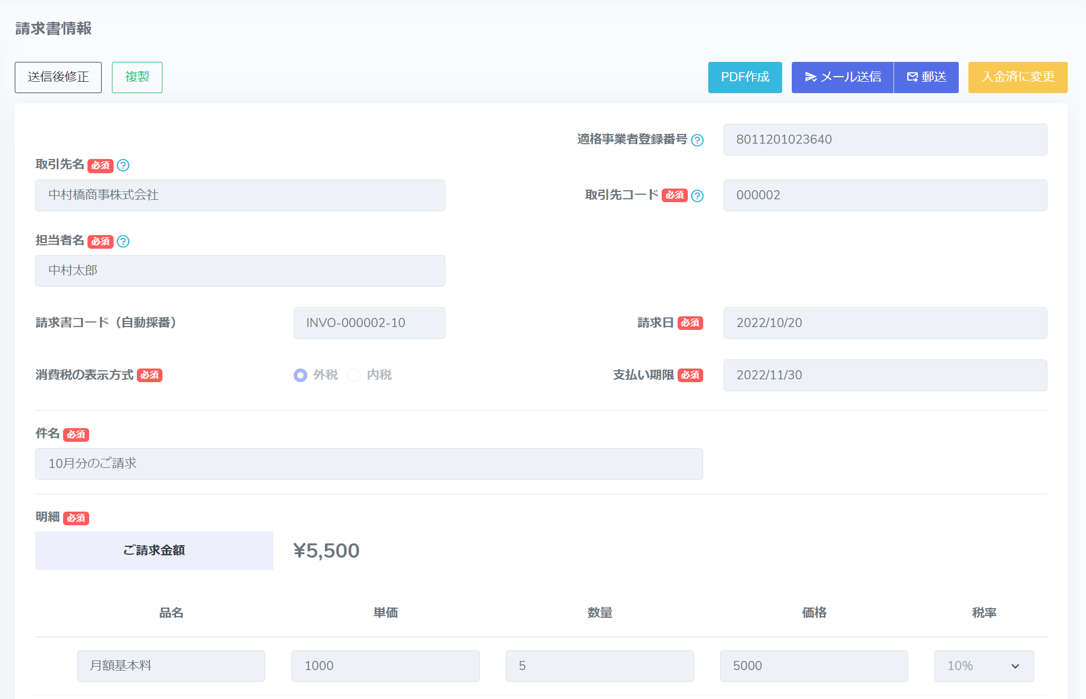Click the 数量 field showing 5
1086x699 pixels.
(x=600, y=666)
